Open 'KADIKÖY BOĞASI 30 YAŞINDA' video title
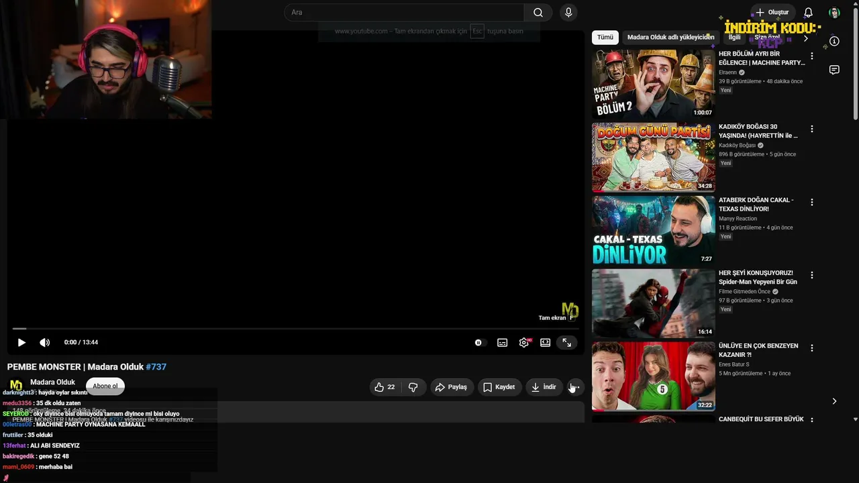 tap(758, 131)
